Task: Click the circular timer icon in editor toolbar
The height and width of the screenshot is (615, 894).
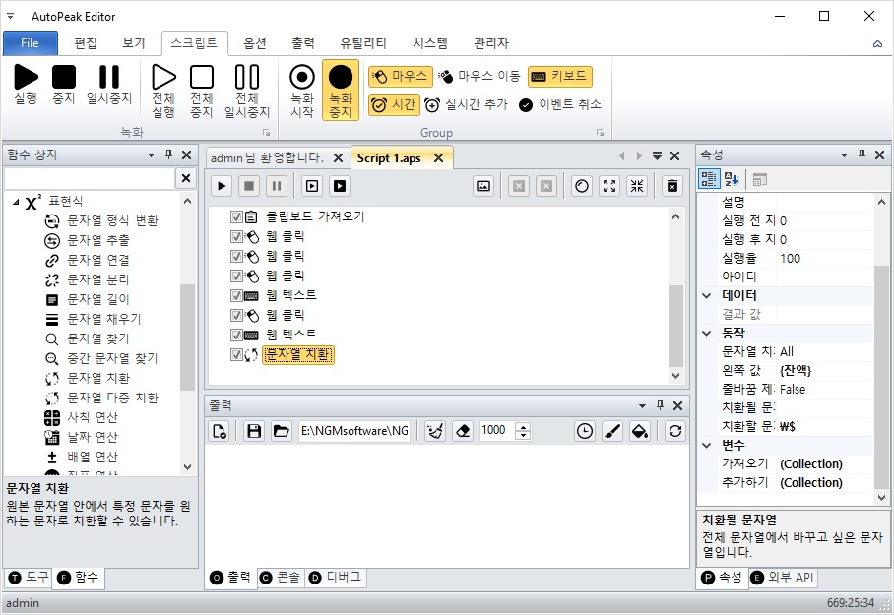Action: click(582, 186)
